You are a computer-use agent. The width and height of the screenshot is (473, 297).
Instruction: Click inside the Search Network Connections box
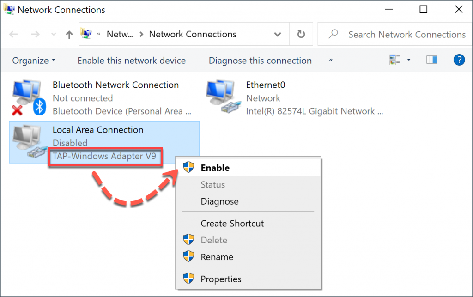[x=397, y=34]
